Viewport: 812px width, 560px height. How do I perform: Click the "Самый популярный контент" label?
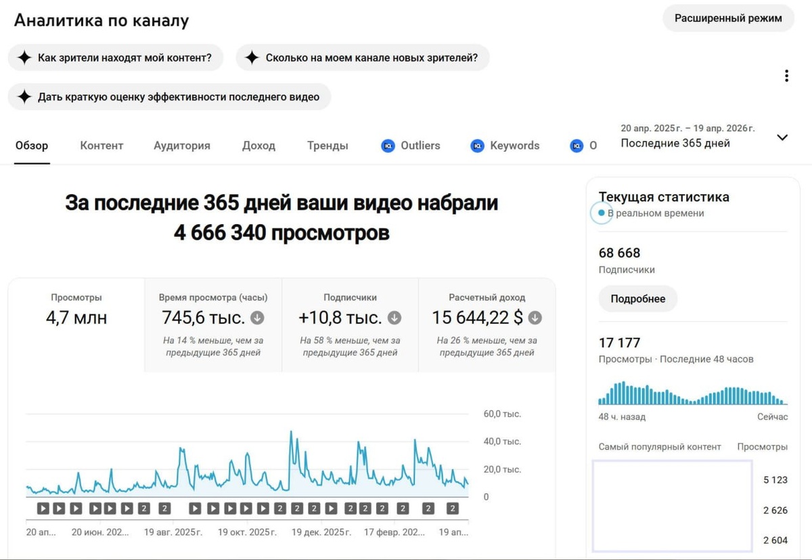tap(660, 447)
